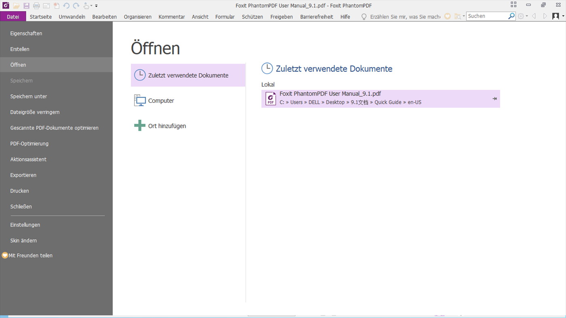Click the next result right arrow

(545, 16)
